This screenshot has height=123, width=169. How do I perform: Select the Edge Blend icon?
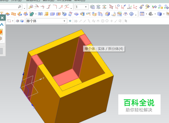pos(107,14)
